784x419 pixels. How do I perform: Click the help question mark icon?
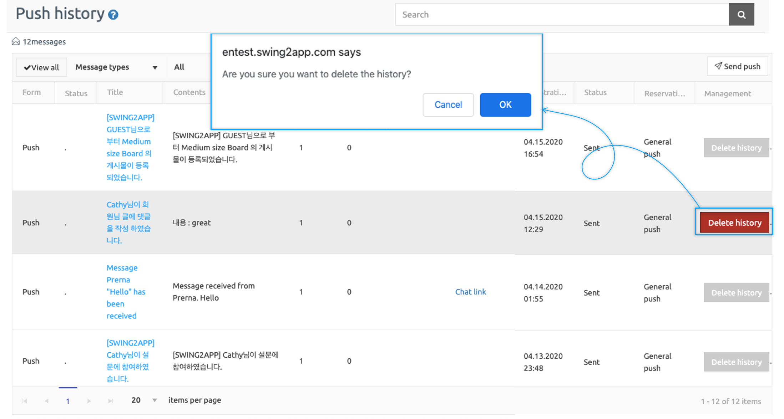[x=113, y=15]
